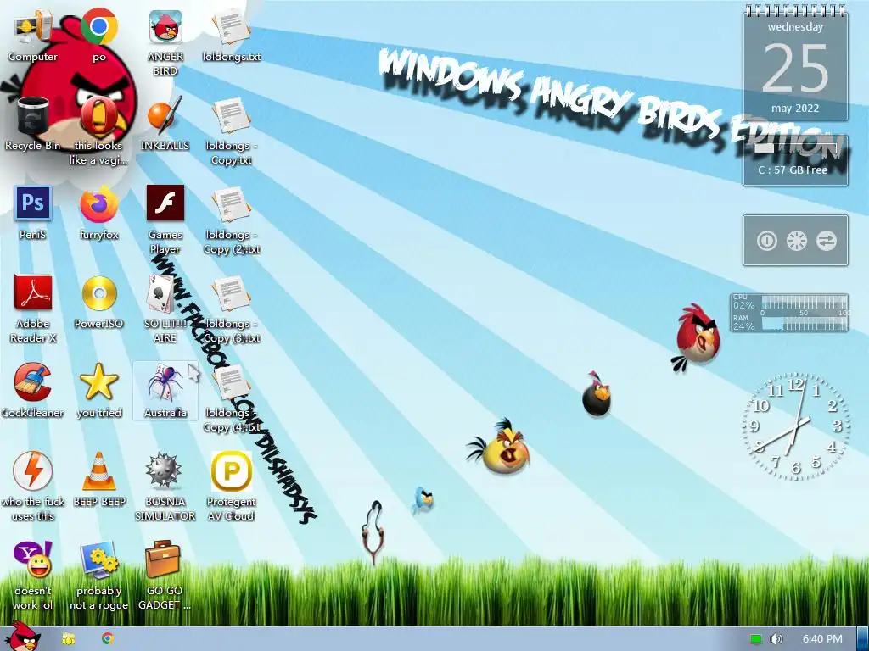The height and width of the screenshot is (651, 869).
Task: Click the calendar gadget showing 25
Action: pyautogui.click(x=795, y=64)
